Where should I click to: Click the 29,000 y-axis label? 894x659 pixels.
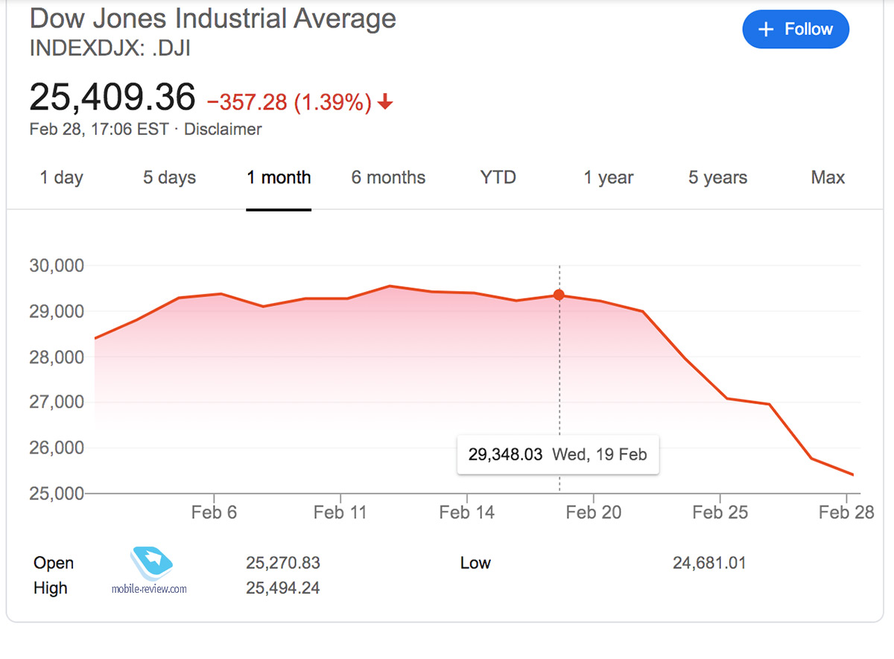pos(56,311)
